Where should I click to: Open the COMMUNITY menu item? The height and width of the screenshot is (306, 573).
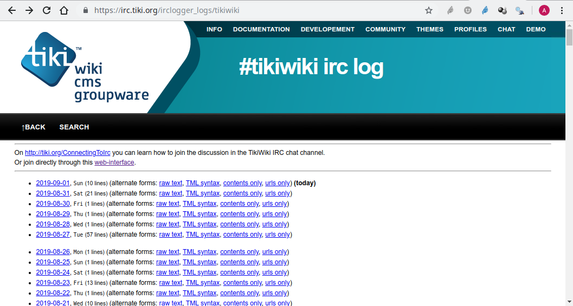(385, 29)
